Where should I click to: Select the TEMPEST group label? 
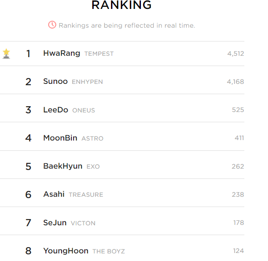pos(99,54)
